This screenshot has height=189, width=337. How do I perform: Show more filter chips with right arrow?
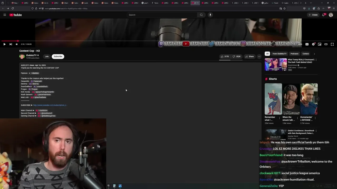(314, 54)
